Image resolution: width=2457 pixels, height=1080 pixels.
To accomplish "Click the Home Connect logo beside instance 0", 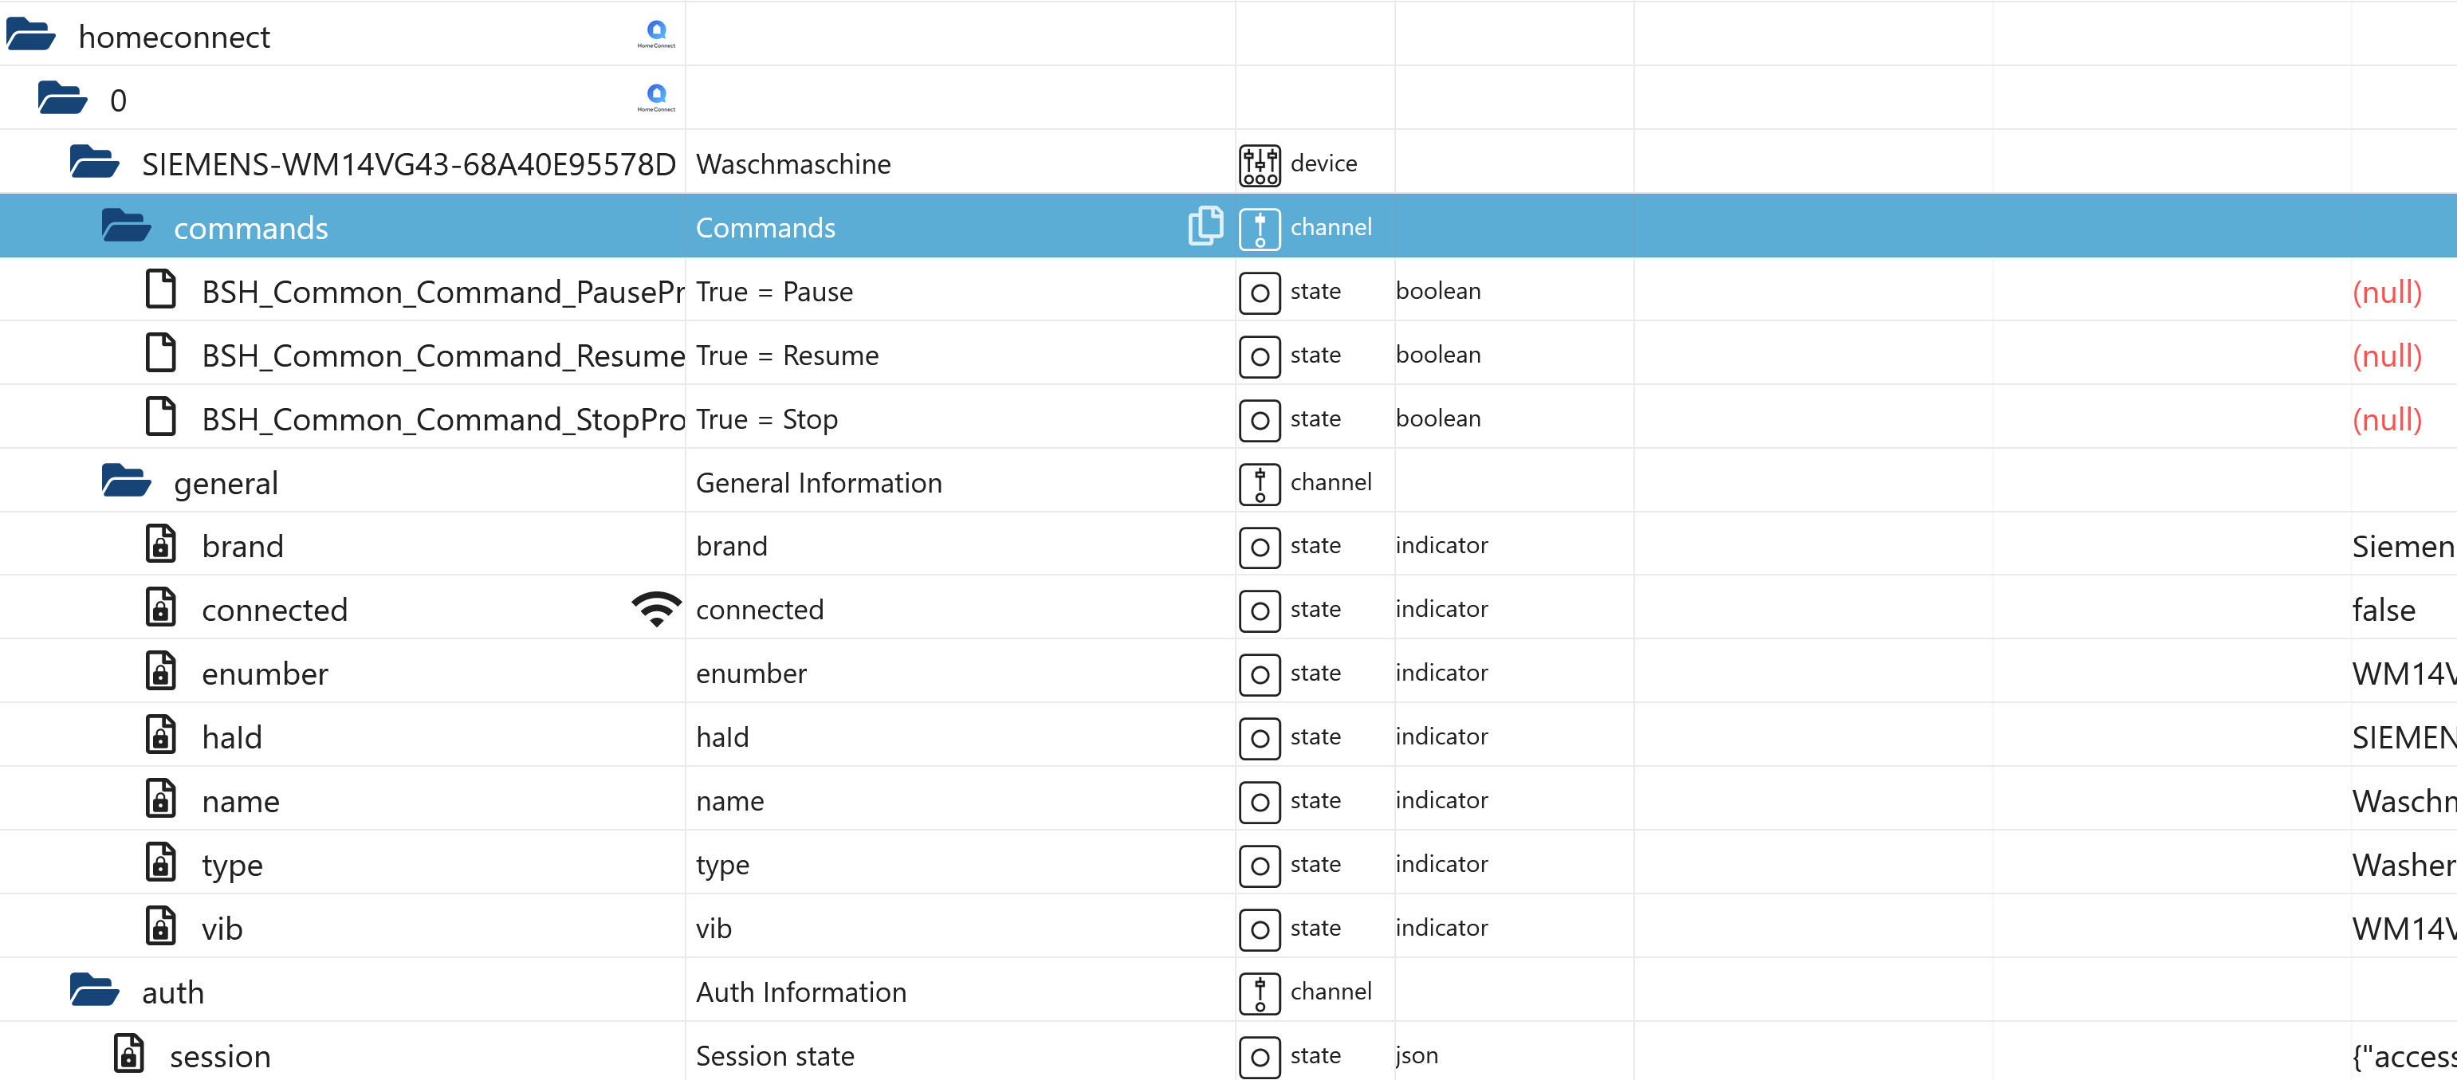I will point(656,98).
